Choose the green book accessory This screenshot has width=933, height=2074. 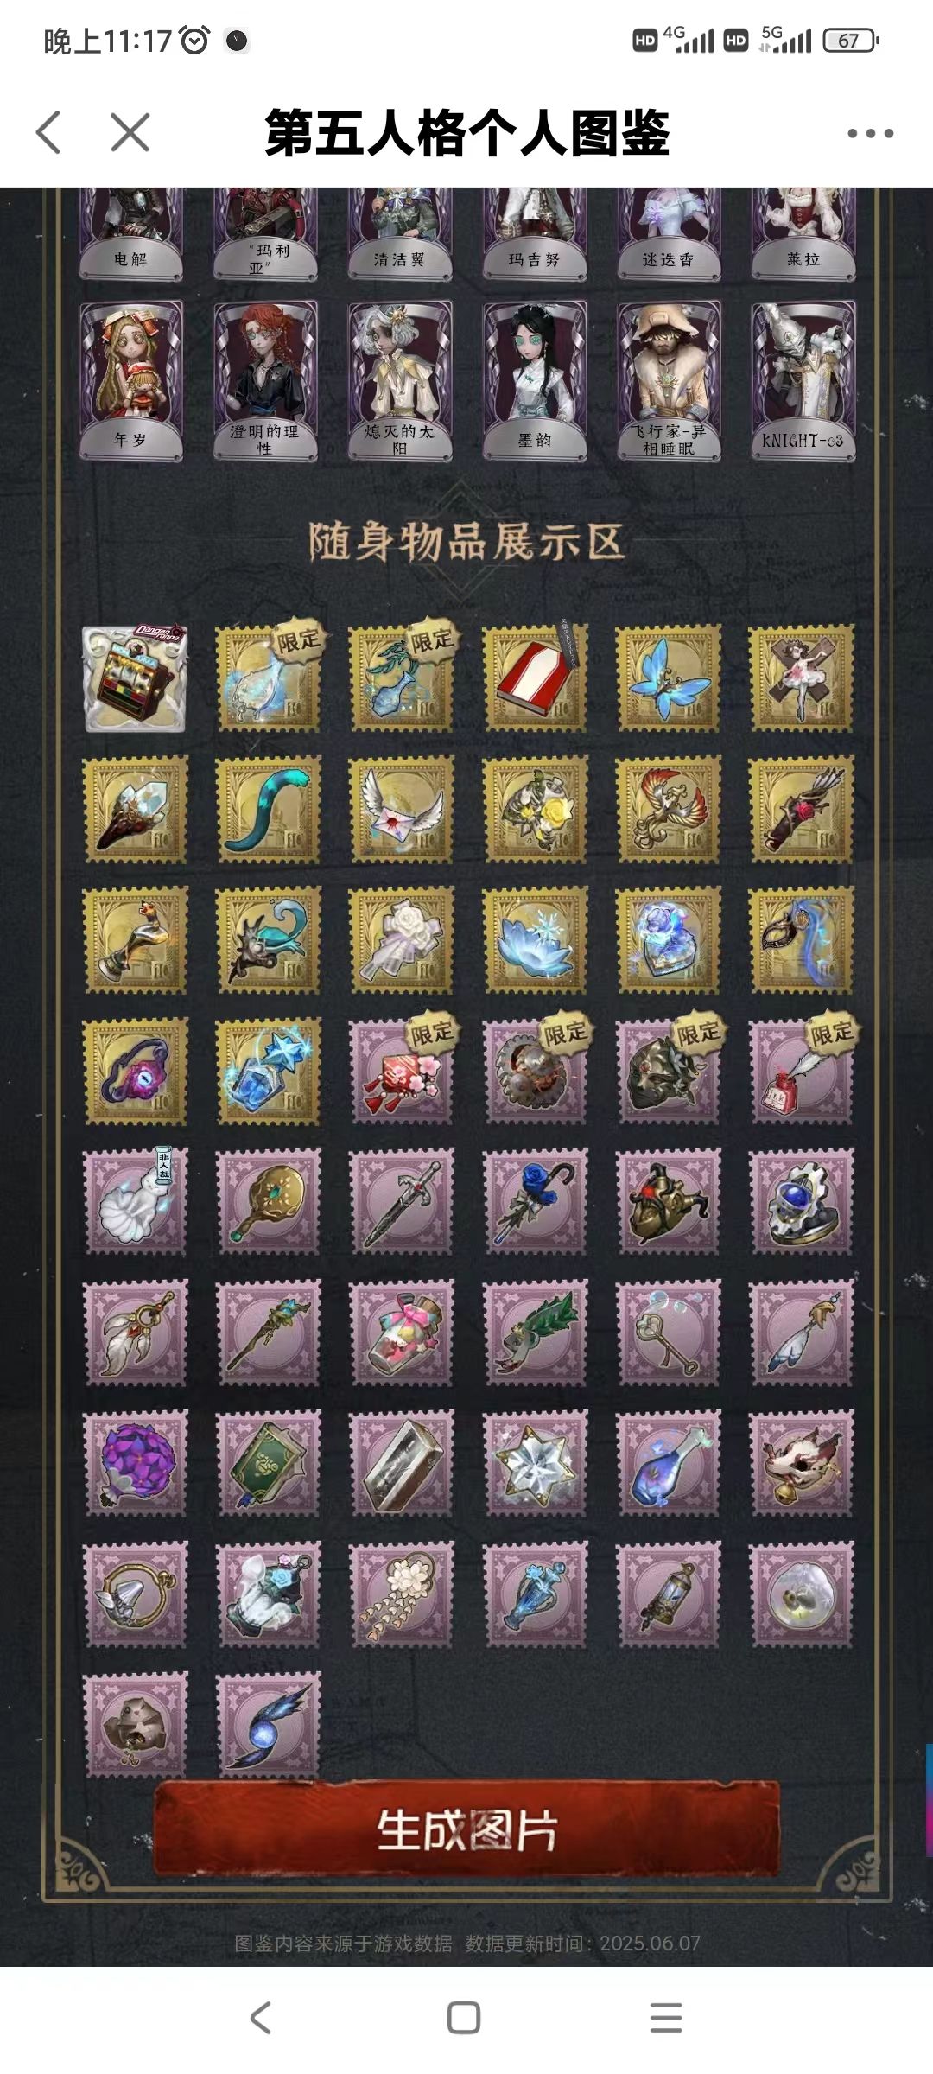coord(268,1463)
